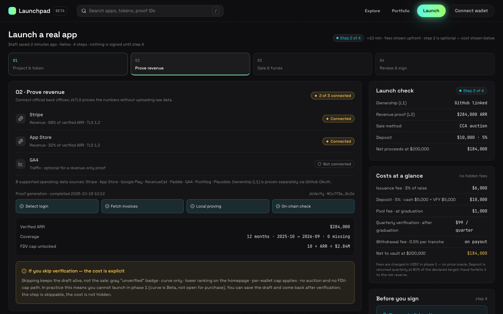Click the Fetch invoices checkmark icon
The width and height of the screenshot is (503, 314).
[x=107, y=206]
